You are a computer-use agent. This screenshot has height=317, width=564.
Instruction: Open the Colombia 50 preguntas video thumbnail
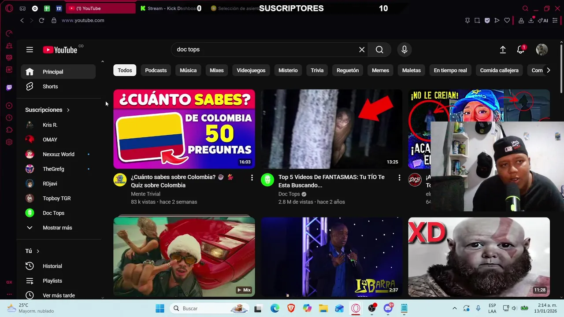tap(184, 129)
